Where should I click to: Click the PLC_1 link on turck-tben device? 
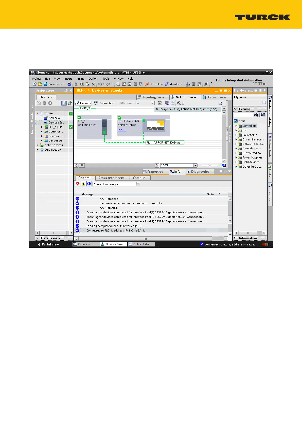[122, 130]
